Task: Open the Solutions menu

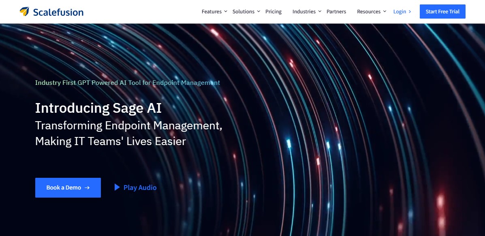Action: (244, 11)
